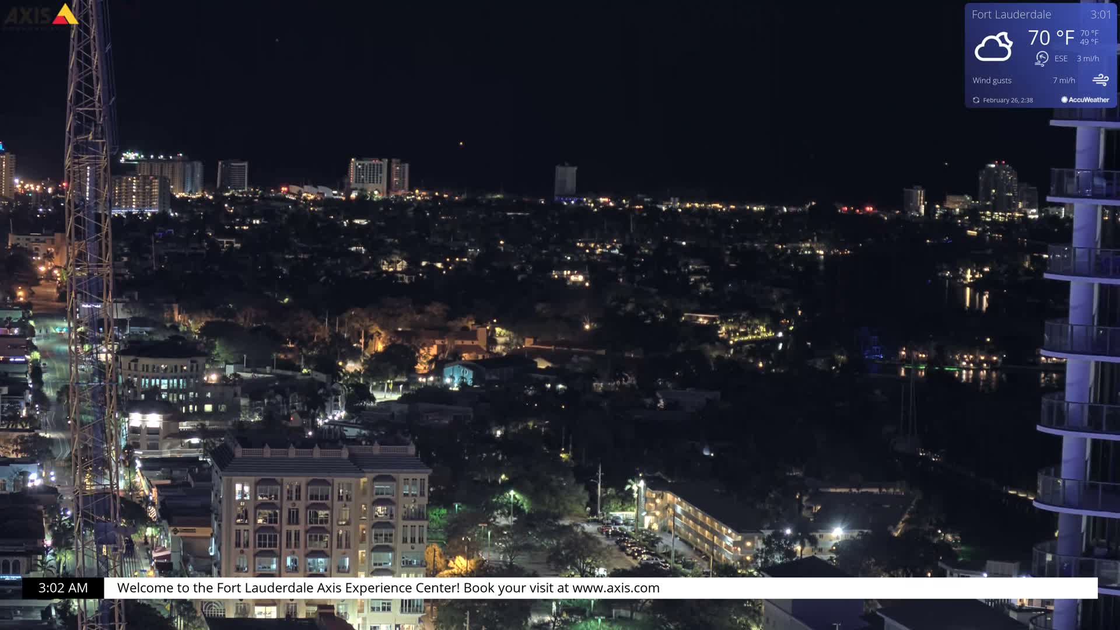The image size is (1120, 630).
Task: Click the AccuWeather logo
Action: coord(1085,100)
